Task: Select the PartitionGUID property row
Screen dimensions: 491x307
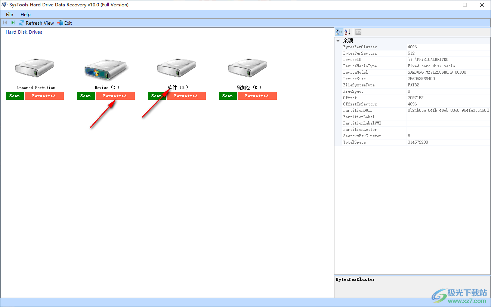Action: [413, 111]
